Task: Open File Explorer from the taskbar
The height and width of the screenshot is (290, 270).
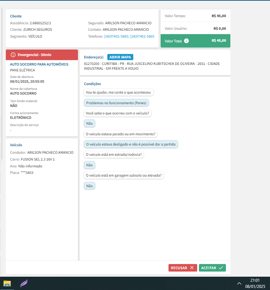Action: pos(7,284)
